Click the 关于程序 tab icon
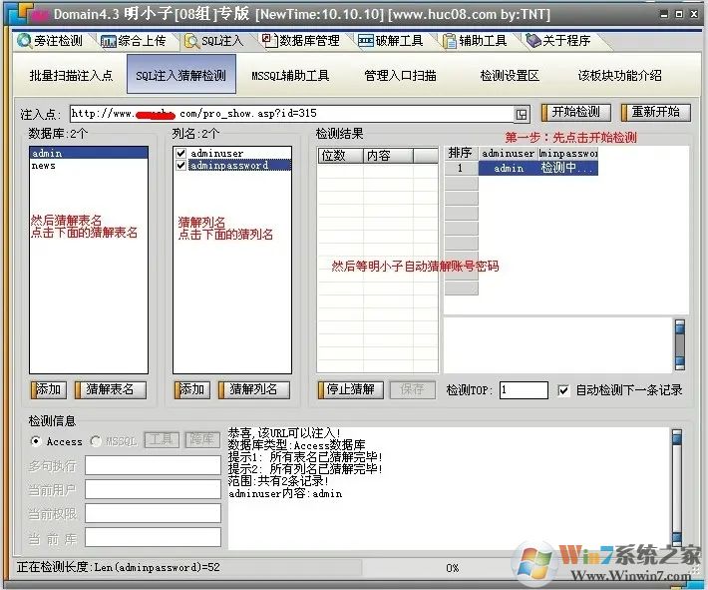 tap(533, 41)
